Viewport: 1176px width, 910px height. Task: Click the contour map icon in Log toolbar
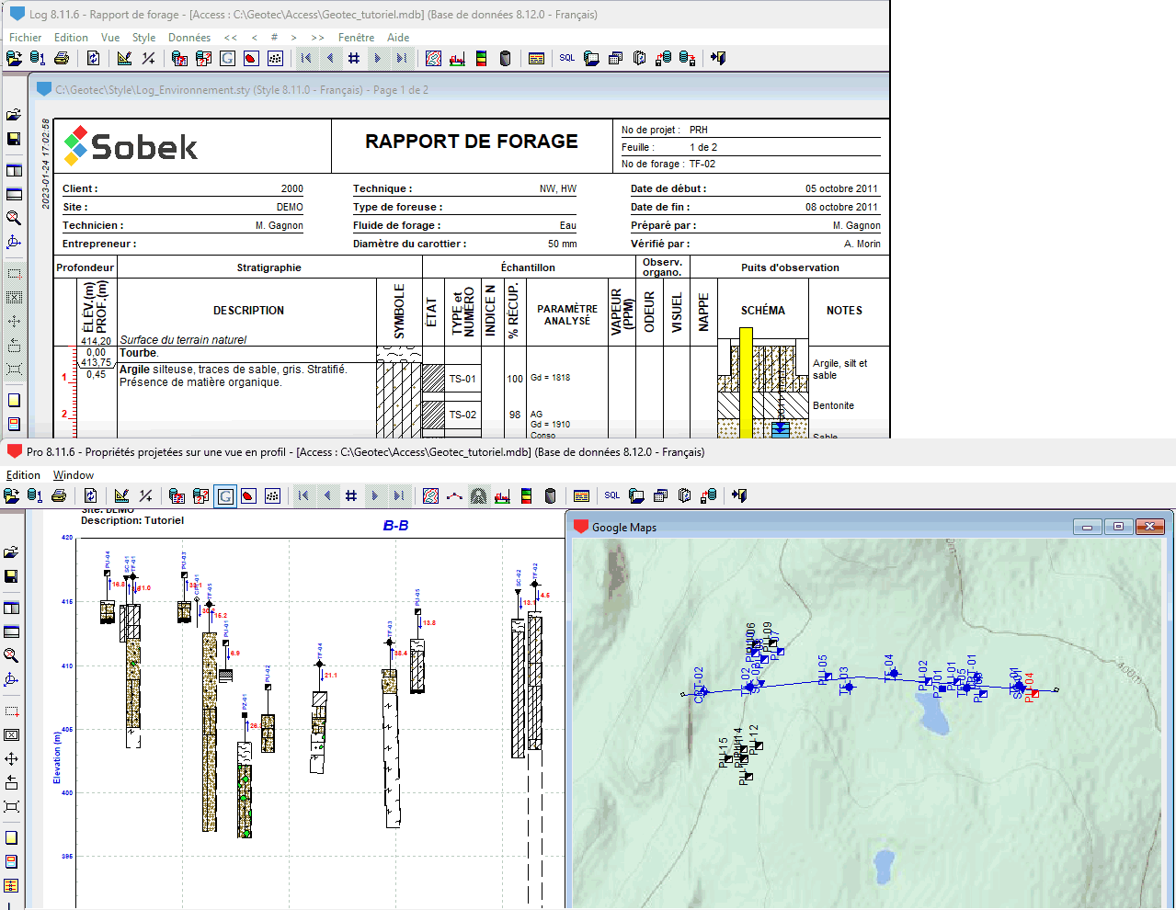[x=433, y=58]
